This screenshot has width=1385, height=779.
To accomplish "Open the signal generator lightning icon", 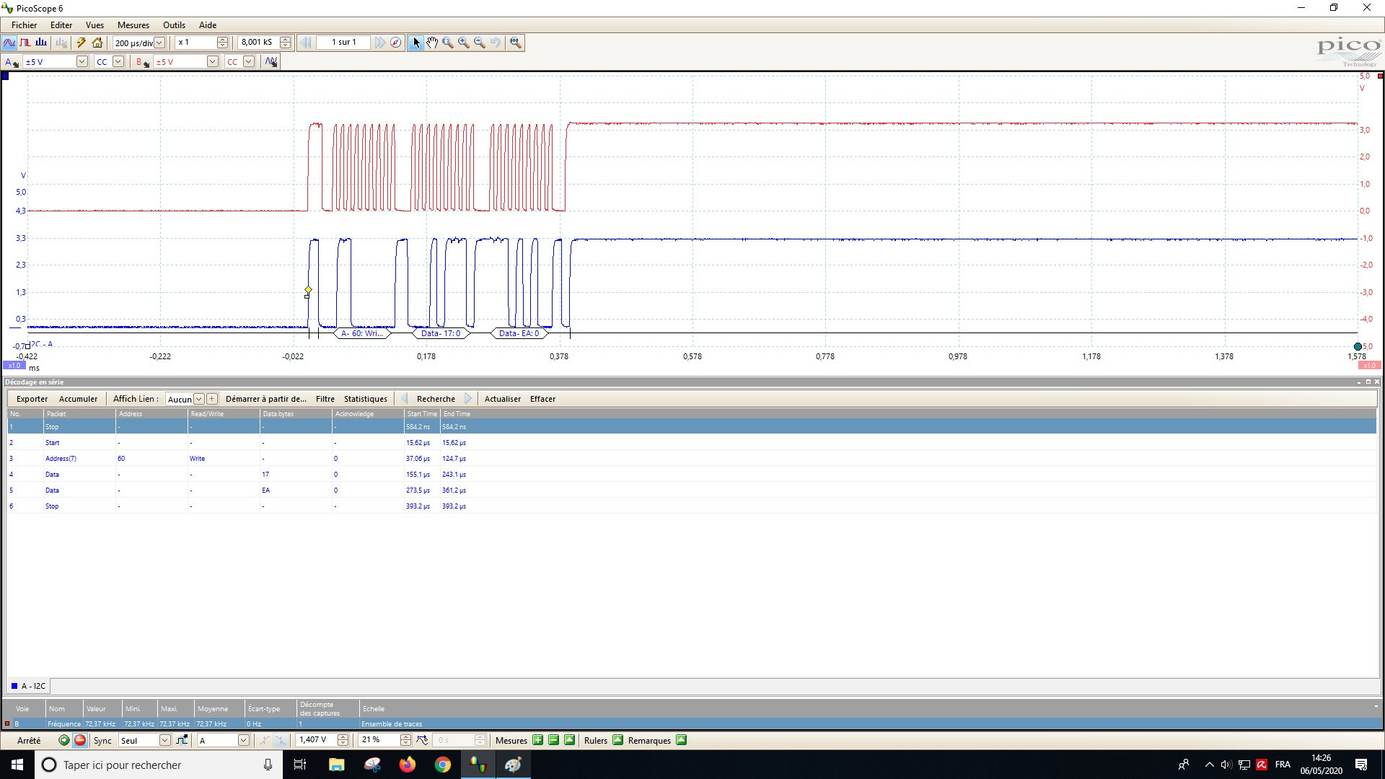I will point(82,43).
